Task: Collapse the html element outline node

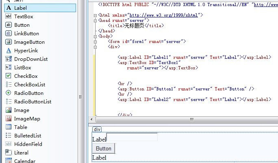Action: tap(95, 15)
